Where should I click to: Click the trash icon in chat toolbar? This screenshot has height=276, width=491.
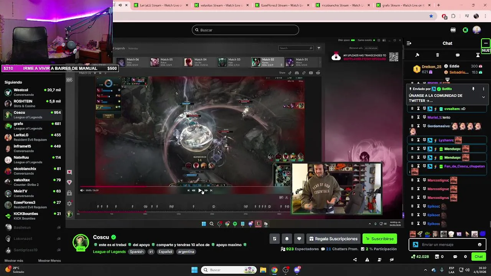tap(437, 55)
